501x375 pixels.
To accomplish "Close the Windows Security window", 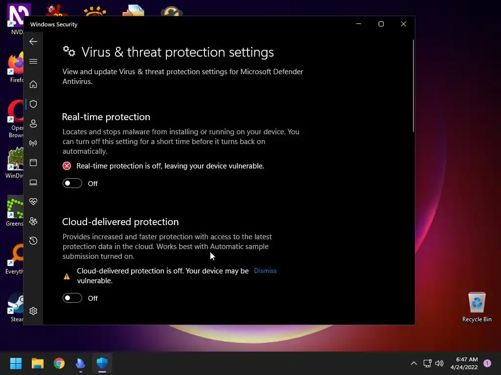I will click(404, 24).
